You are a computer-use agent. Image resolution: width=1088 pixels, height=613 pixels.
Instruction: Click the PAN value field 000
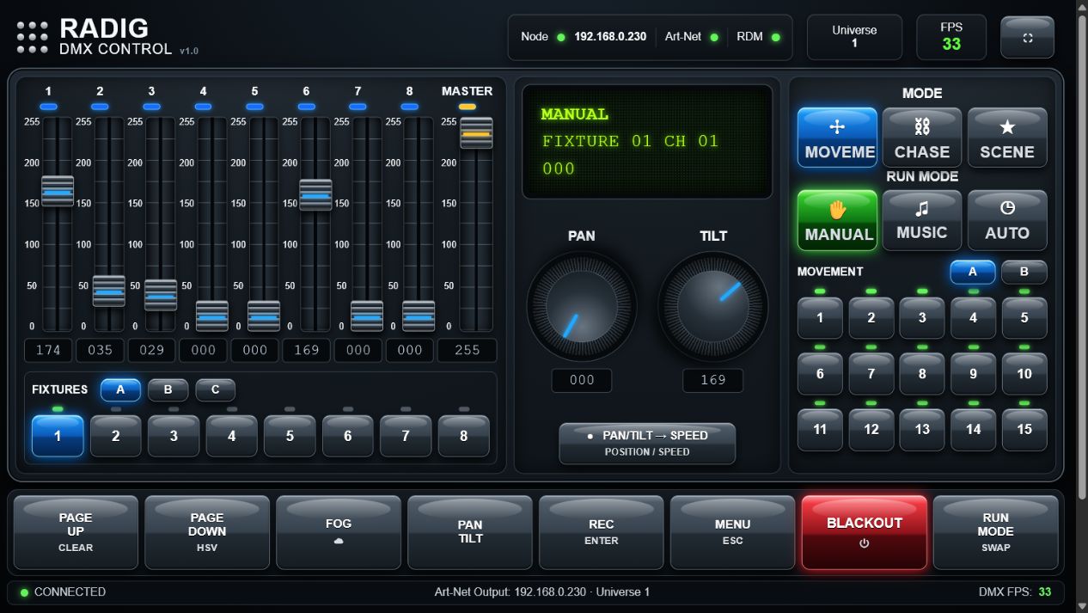pos(582,380)
